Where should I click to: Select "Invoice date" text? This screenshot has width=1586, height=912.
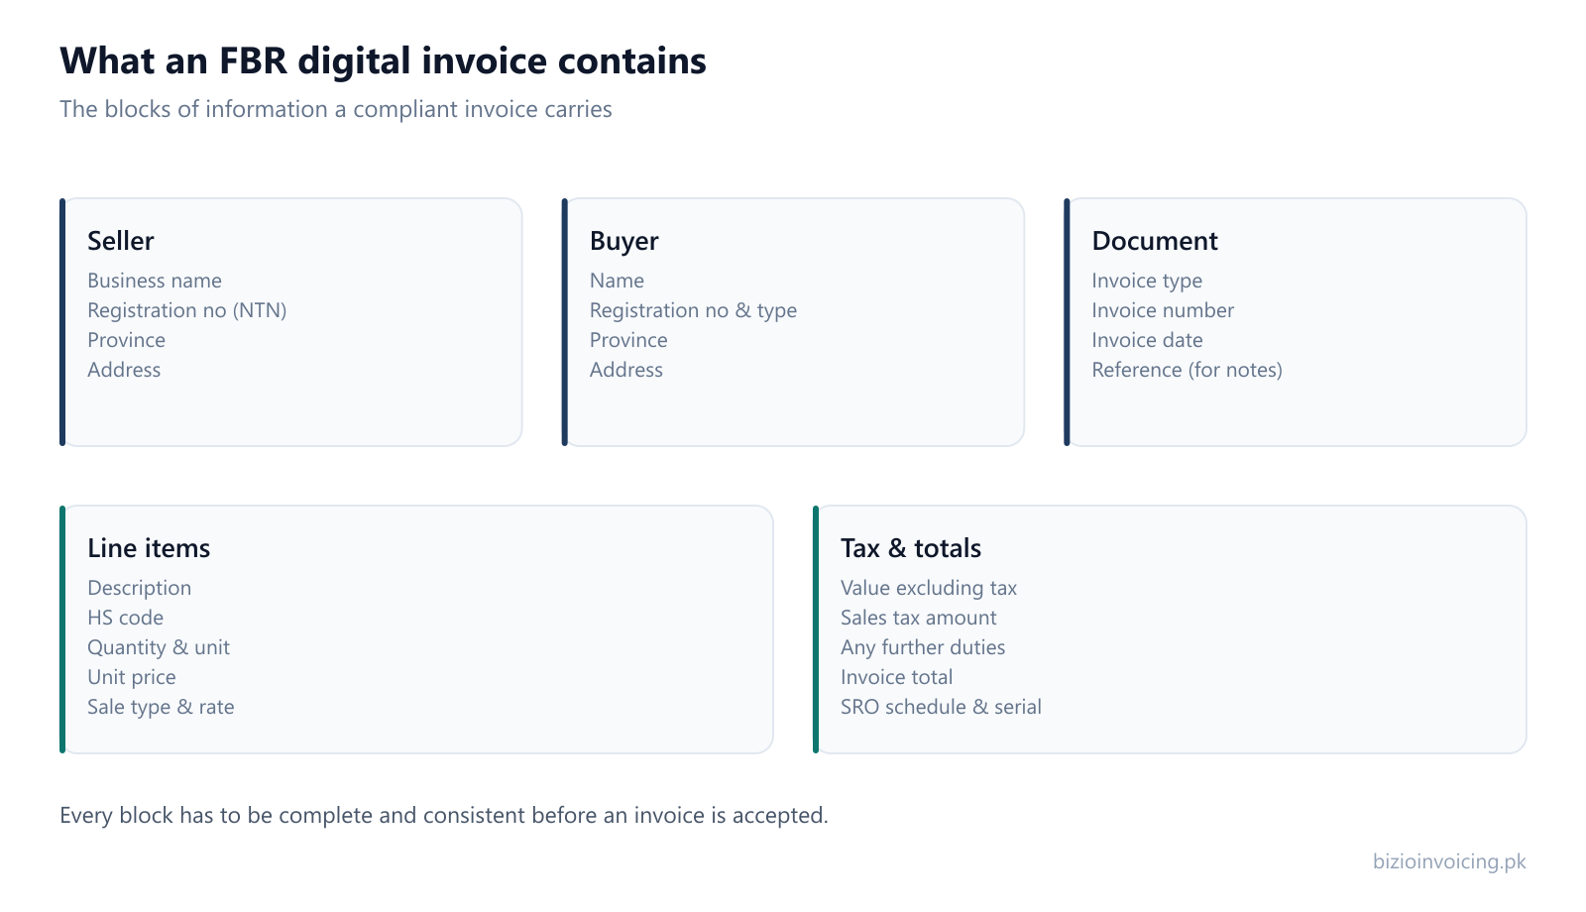click(1148, 340)
